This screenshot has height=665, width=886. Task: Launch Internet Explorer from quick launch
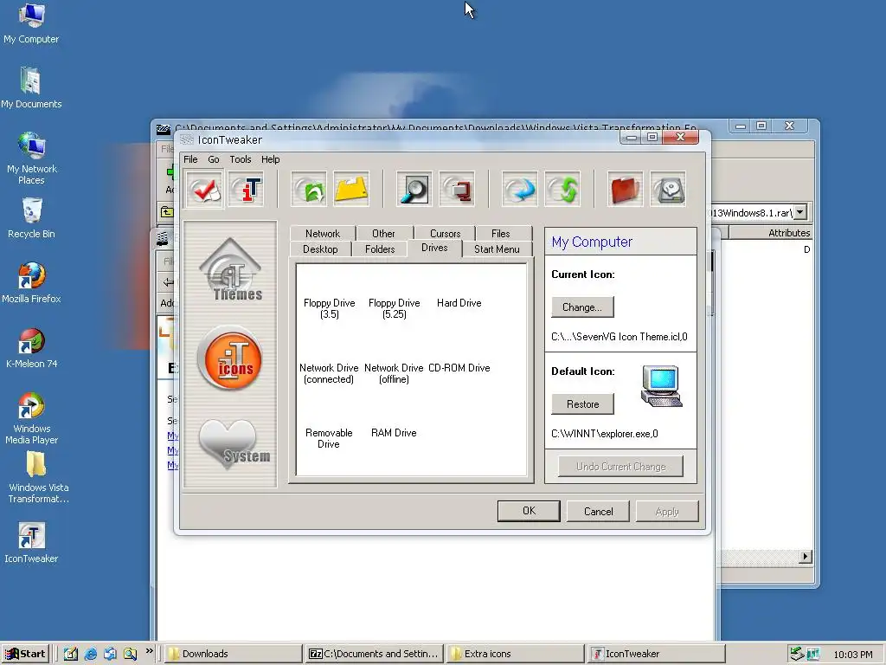(90, 654)
